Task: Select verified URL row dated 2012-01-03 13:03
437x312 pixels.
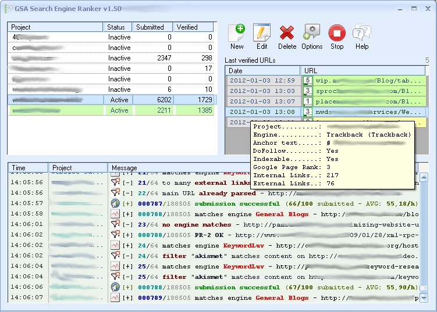Action: 262,91
